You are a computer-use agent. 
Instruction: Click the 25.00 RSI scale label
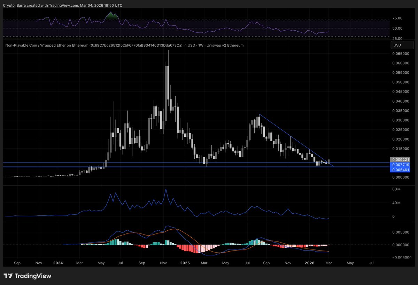397,38
